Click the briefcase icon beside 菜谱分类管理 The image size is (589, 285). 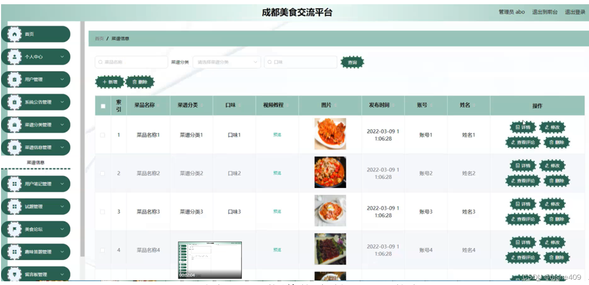point(14,125)
